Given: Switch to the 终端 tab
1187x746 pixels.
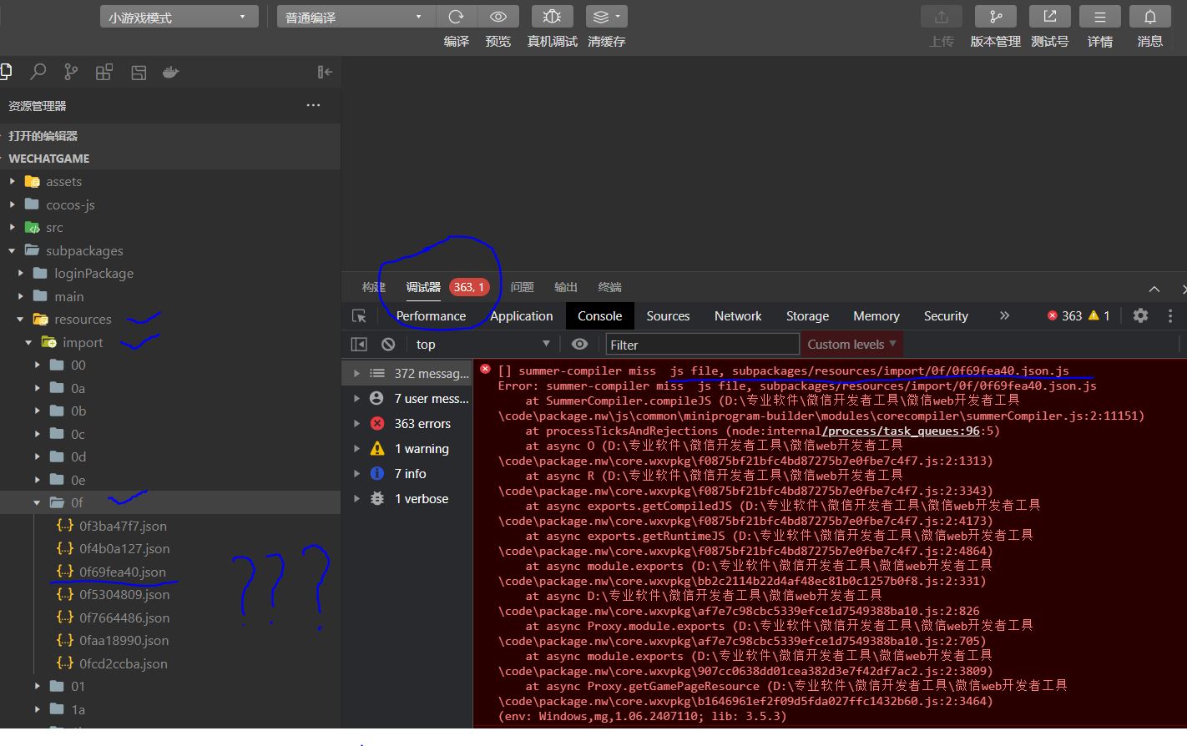Looking at the screenshot, I should [x=610, y=287].
